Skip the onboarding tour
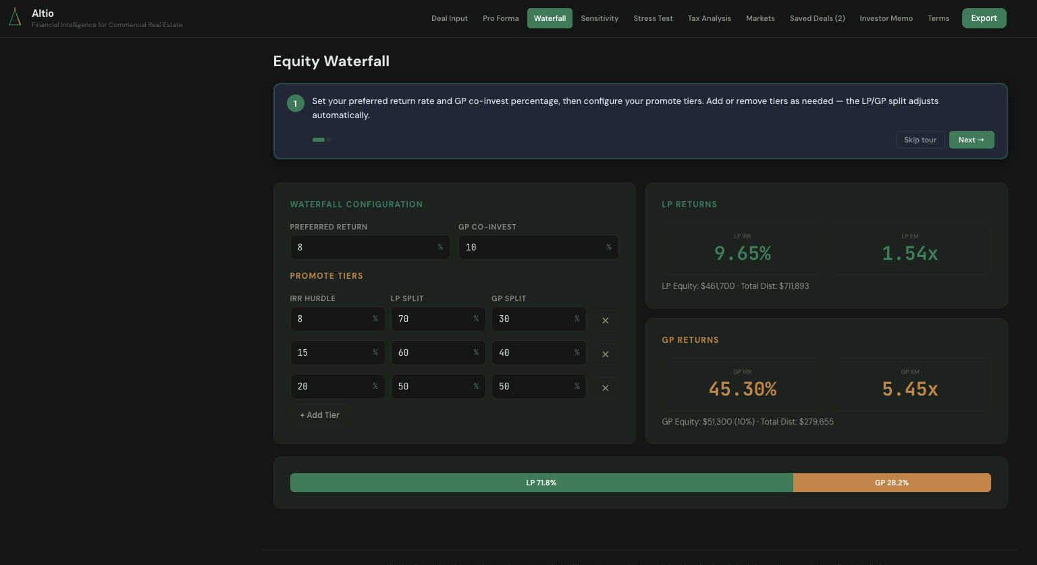This screenshot has width=1037, height=565. pos(920,140)
